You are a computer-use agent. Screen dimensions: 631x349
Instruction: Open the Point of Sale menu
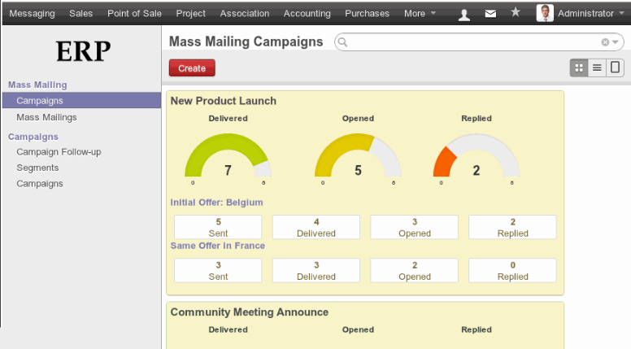coord(134,13)
